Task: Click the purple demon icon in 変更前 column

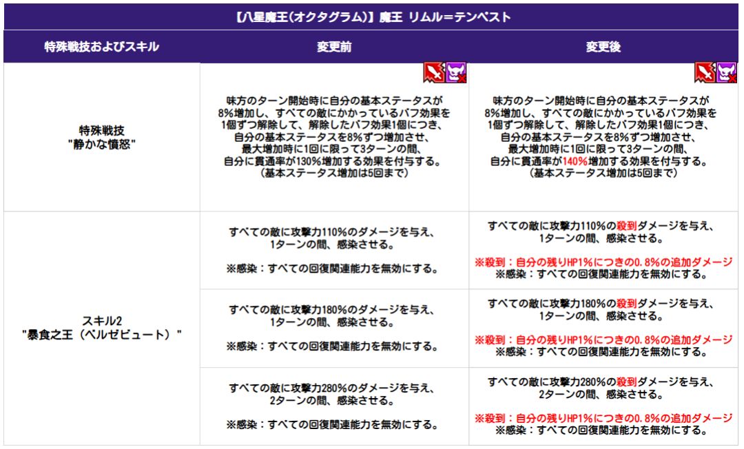Action: tap(456, 72)
